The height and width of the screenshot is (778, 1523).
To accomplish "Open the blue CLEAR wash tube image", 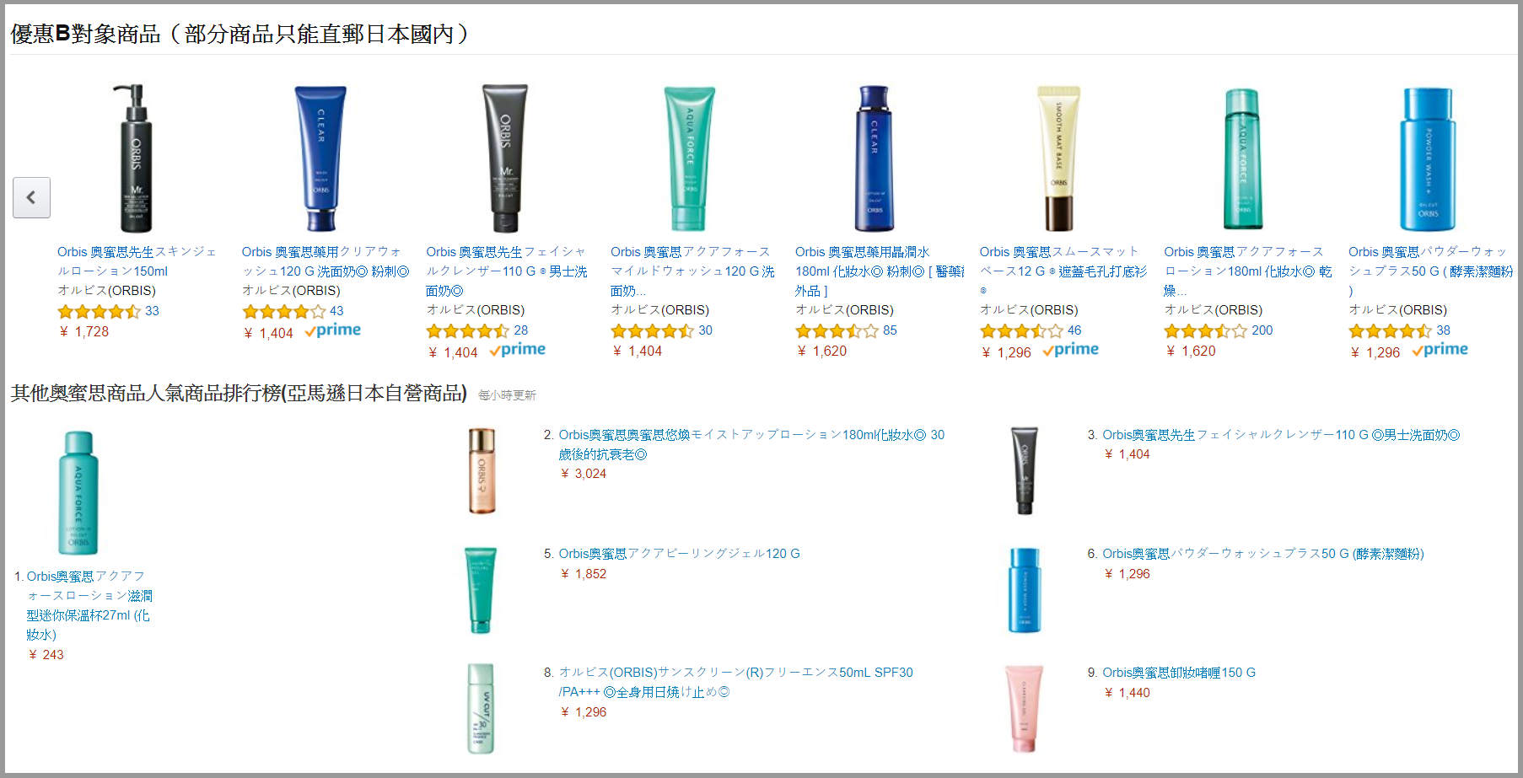I will click(320, 158).
